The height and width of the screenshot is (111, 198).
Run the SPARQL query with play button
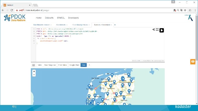(162, 30)
